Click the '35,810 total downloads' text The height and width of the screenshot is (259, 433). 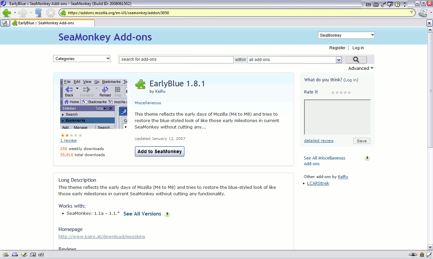point(83,155)
